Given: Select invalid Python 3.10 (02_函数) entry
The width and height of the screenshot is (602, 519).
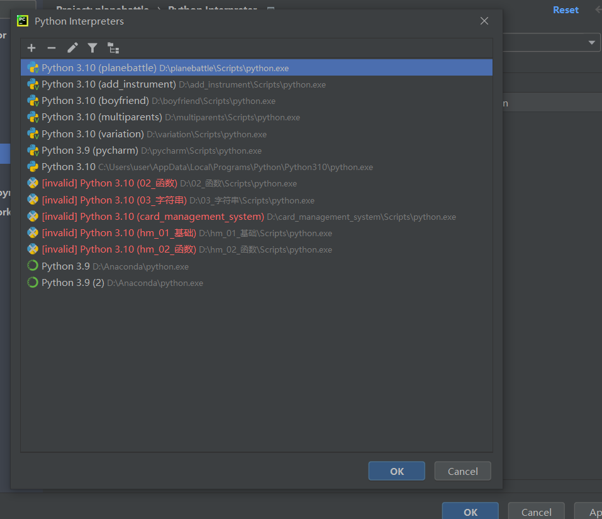Looking at the screenshot, I should point(257,183).
